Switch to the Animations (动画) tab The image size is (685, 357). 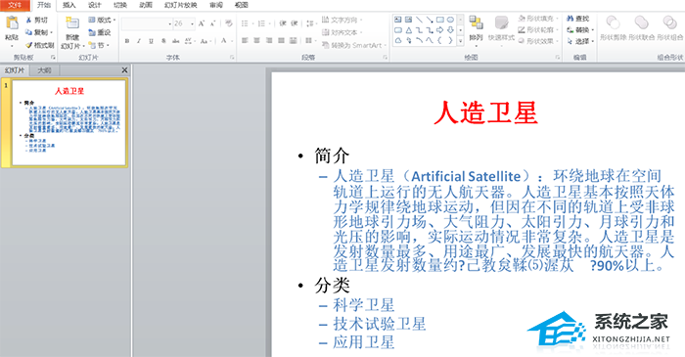tap(146, 5)
